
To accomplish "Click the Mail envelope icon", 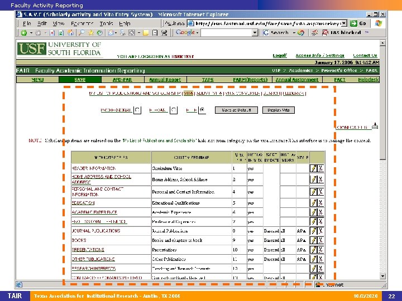I will tap(111, 33).
